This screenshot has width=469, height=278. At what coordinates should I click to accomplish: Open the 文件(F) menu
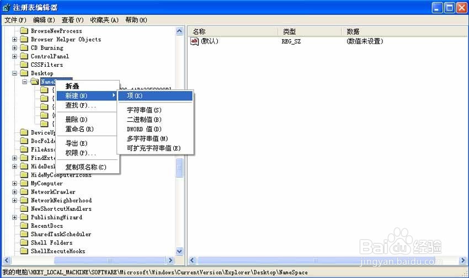pyautogui.click(x=15, y=20)
